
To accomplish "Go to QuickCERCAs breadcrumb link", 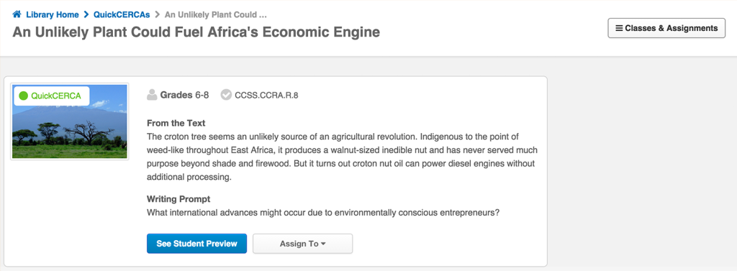I will tap(122, 14).
